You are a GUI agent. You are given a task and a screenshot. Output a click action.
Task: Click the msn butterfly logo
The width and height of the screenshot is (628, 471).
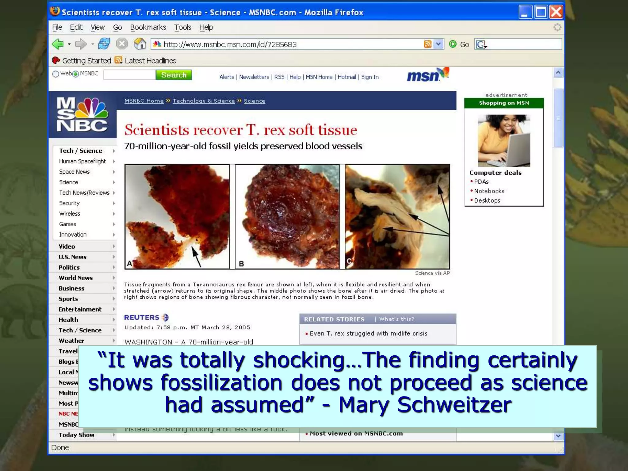(428, 75)
